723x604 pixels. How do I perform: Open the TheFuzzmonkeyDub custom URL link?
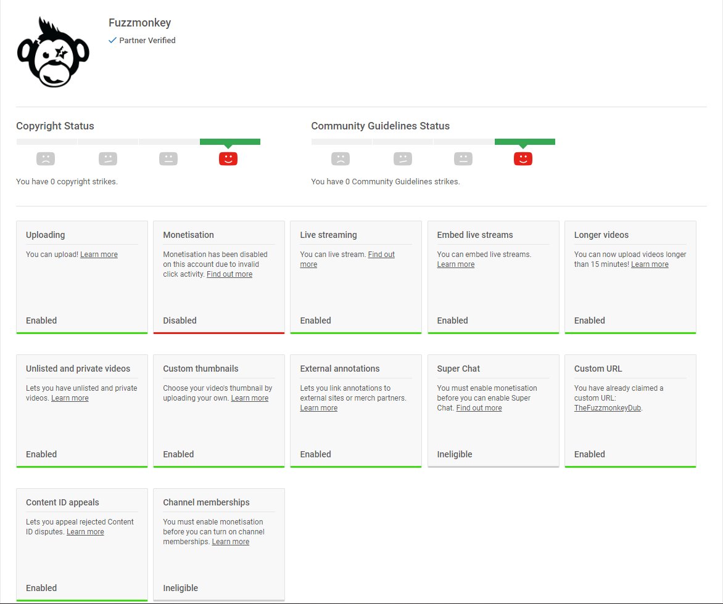coord(607,408)
